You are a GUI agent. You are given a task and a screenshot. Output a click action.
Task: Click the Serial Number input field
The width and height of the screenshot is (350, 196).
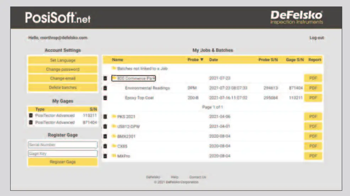[63, 145]
